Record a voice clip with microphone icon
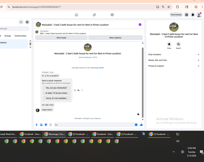204x162 pixels. tap(36, 125)
